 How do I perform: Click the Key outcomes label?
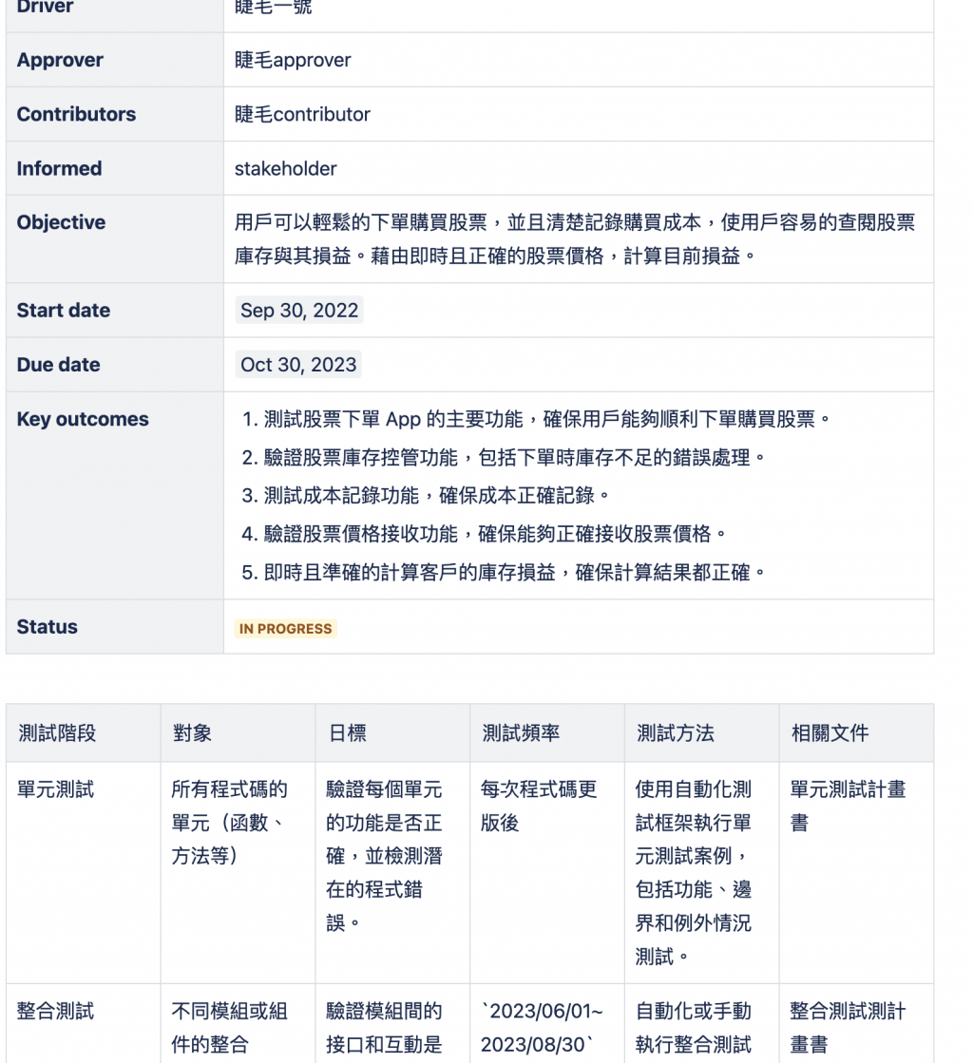[83, 419]
